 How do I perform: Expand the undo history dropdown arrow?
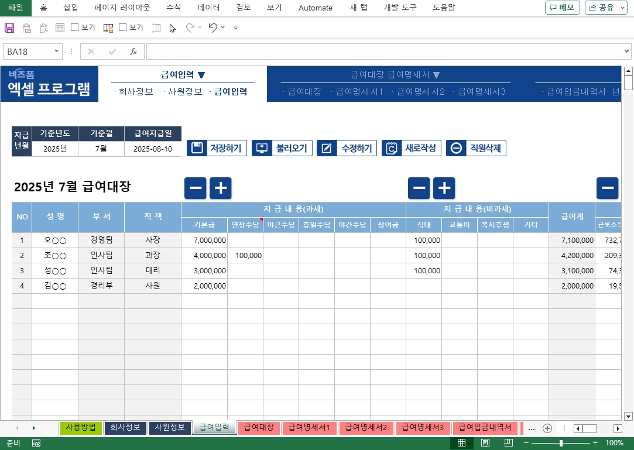point(223,28)
